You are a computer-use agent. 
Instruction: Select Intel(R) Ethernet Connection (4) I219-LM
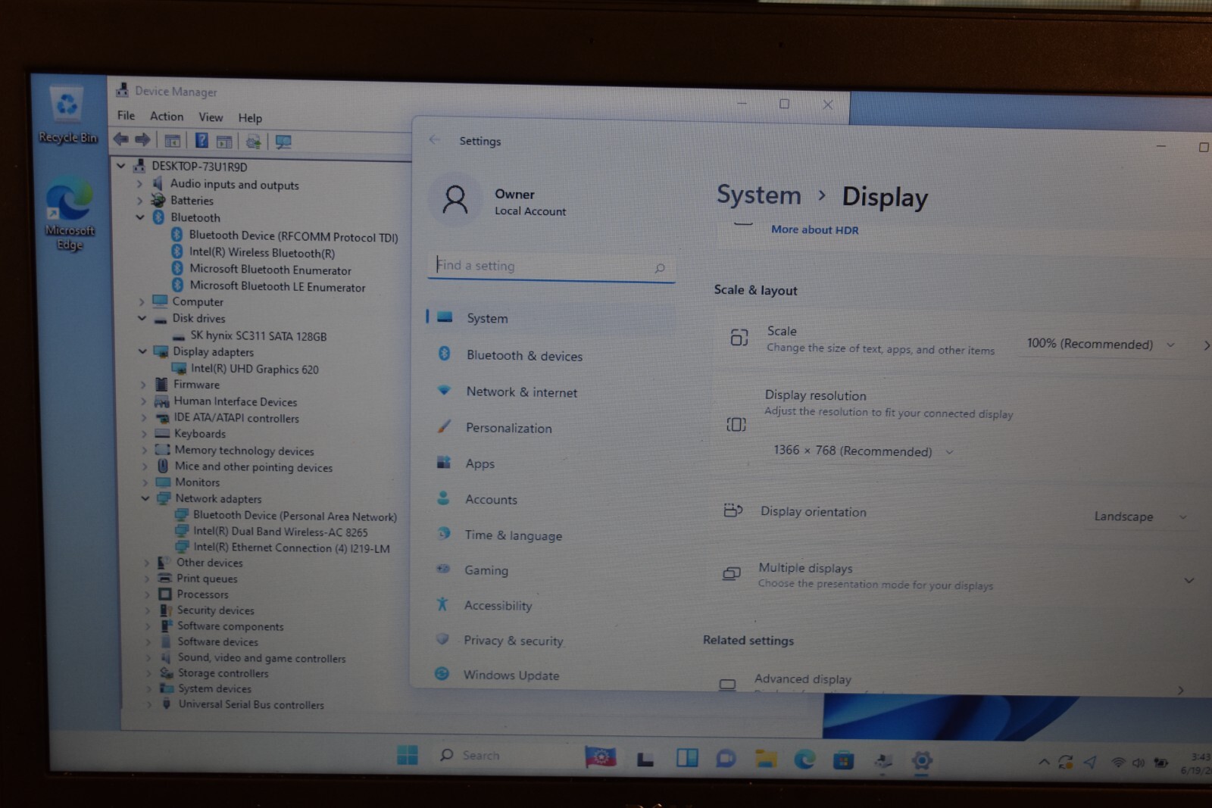tap(292, 548)
